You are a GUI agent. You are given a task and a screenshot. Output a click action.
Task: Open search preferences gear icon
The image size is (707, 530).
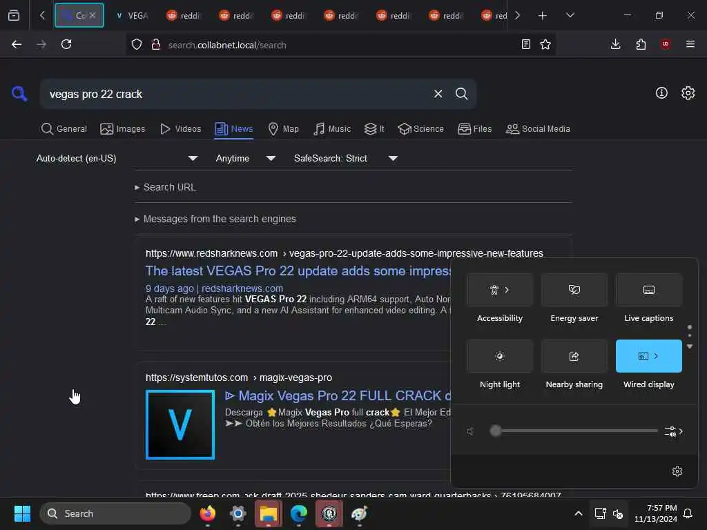[x=688, y=93]
